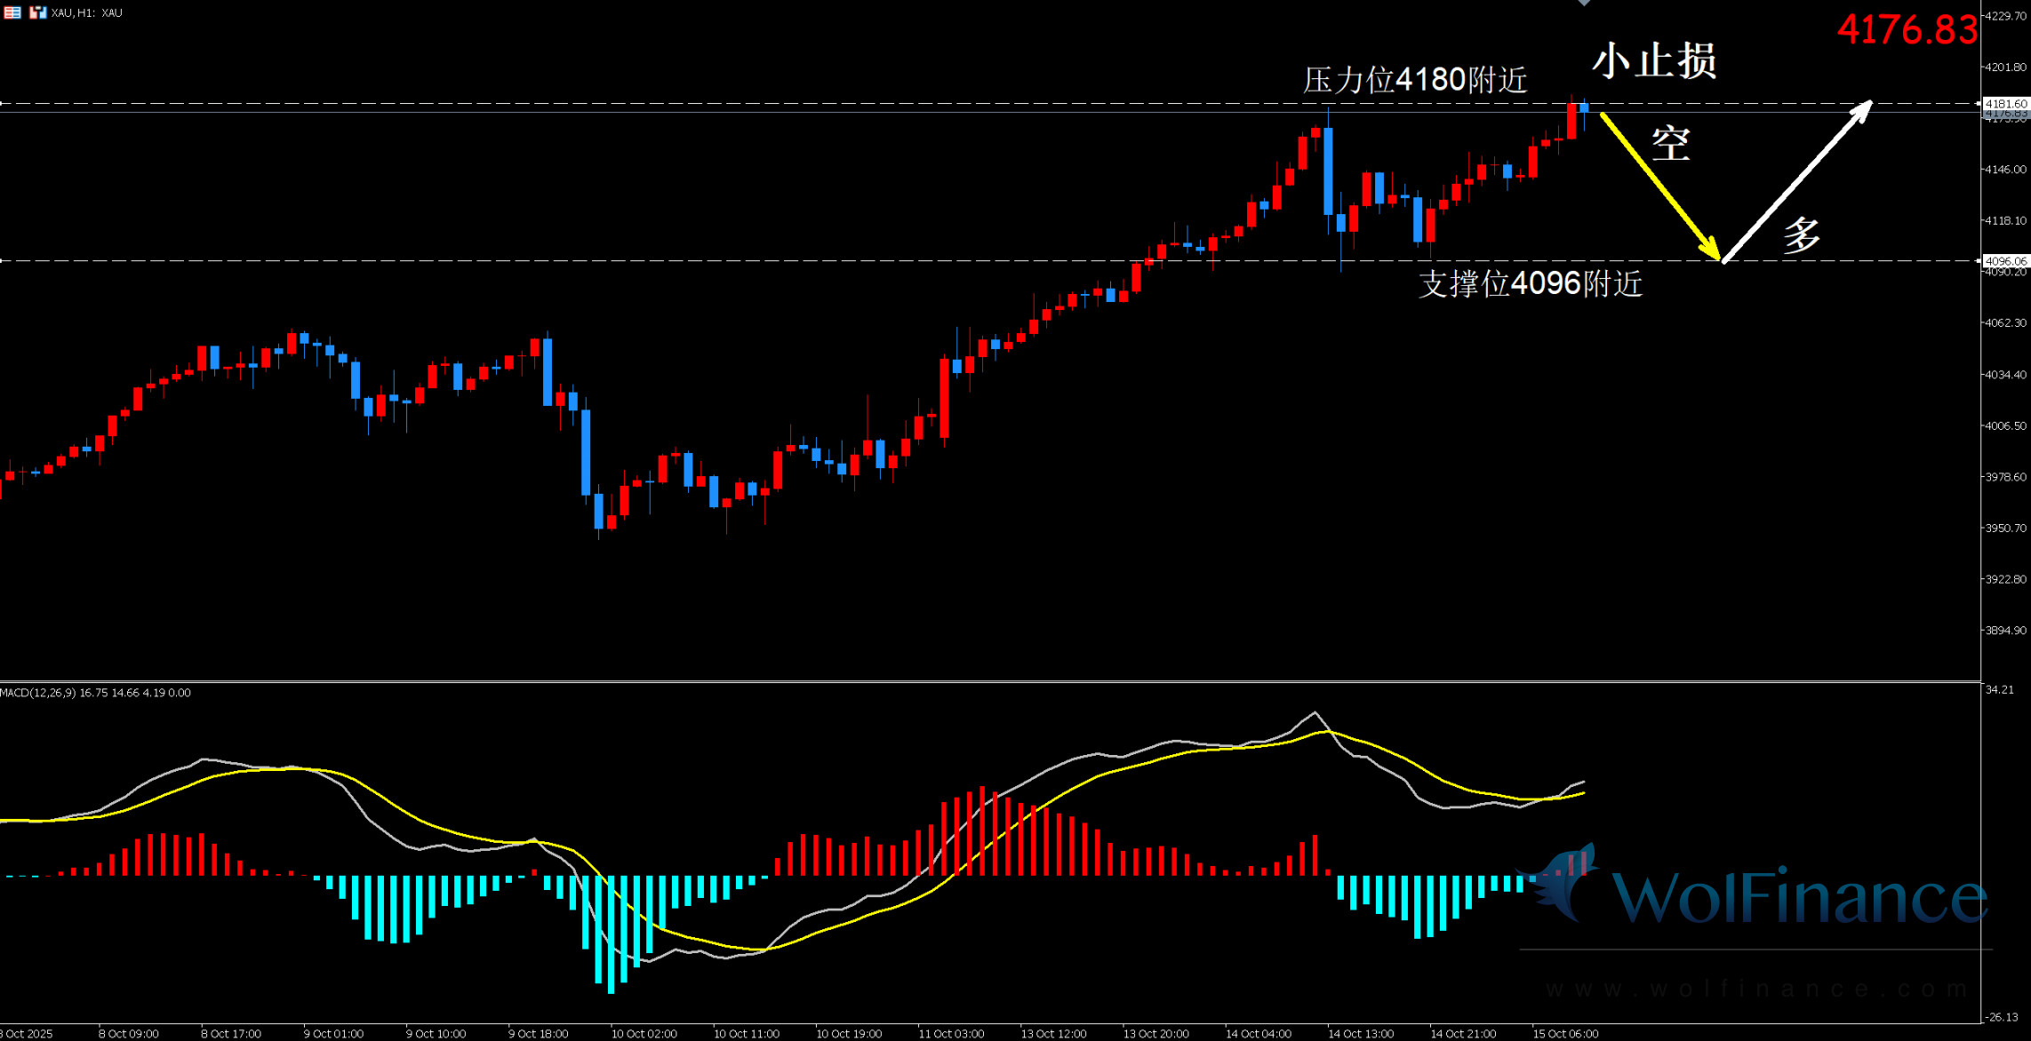The width and height of the screenshot is (2031, 1041).
Task: Click the 多 long label
Action: (1802, 236)
